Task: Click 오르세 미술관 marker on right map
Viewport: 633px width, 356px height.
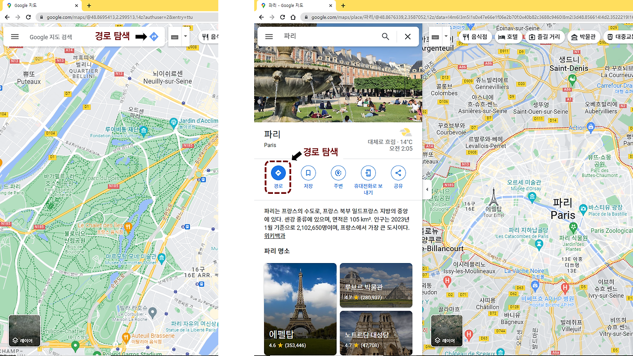Action: click(x=532, y=197)
